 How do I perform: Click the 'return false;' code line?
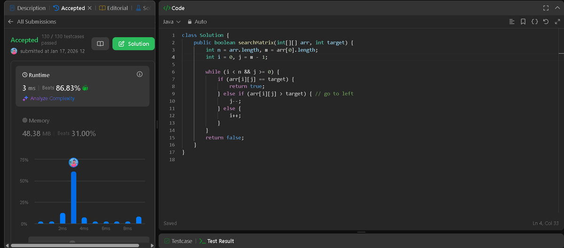coord(225,137)
